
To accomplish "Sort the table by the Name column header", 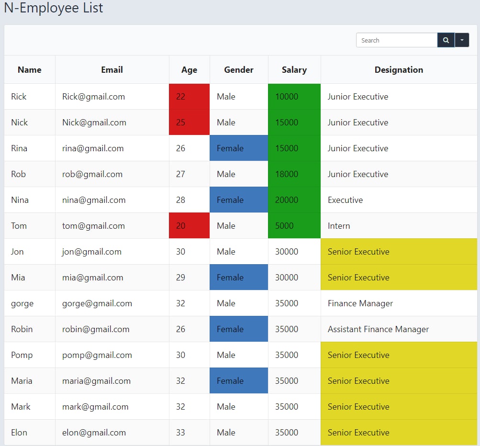I will point(30,69).
